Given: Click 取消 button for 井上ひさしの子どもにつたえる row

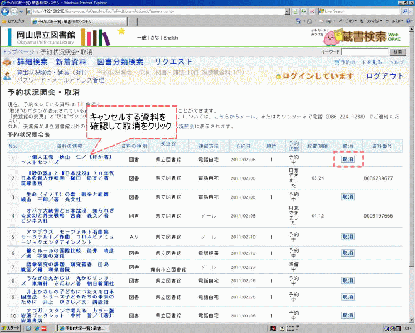Looking at the screenshot, I should 348,297.
